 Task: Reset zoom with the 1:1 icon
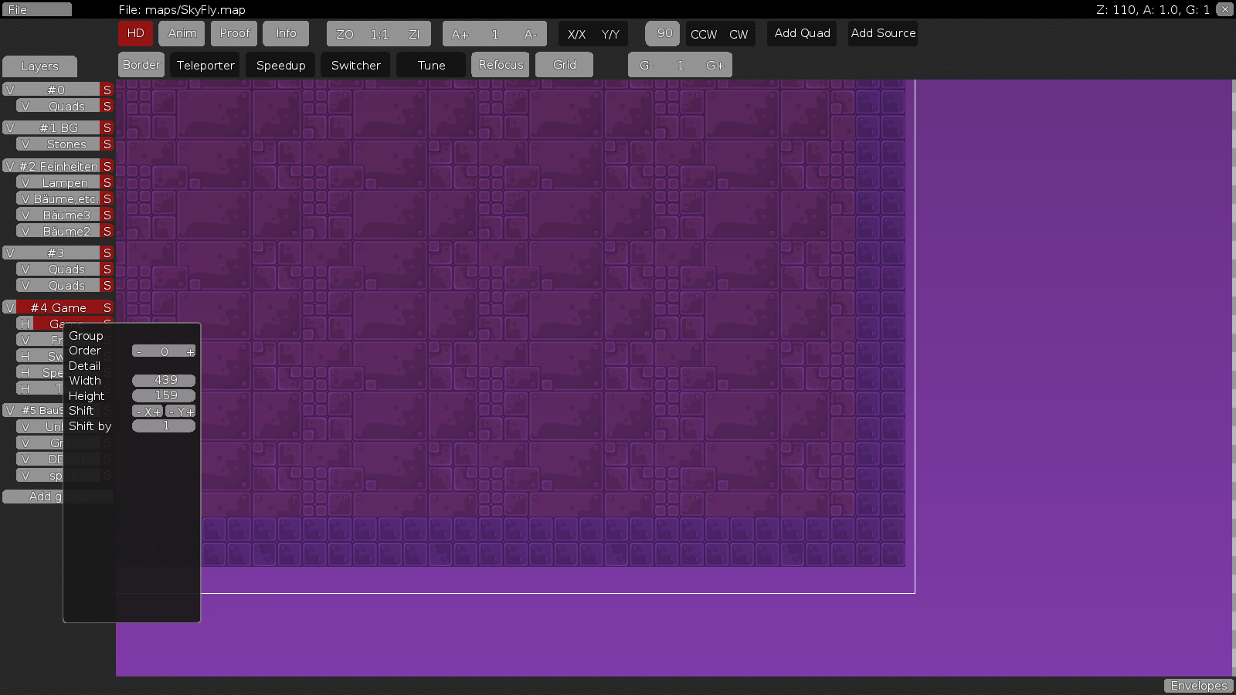379,34
